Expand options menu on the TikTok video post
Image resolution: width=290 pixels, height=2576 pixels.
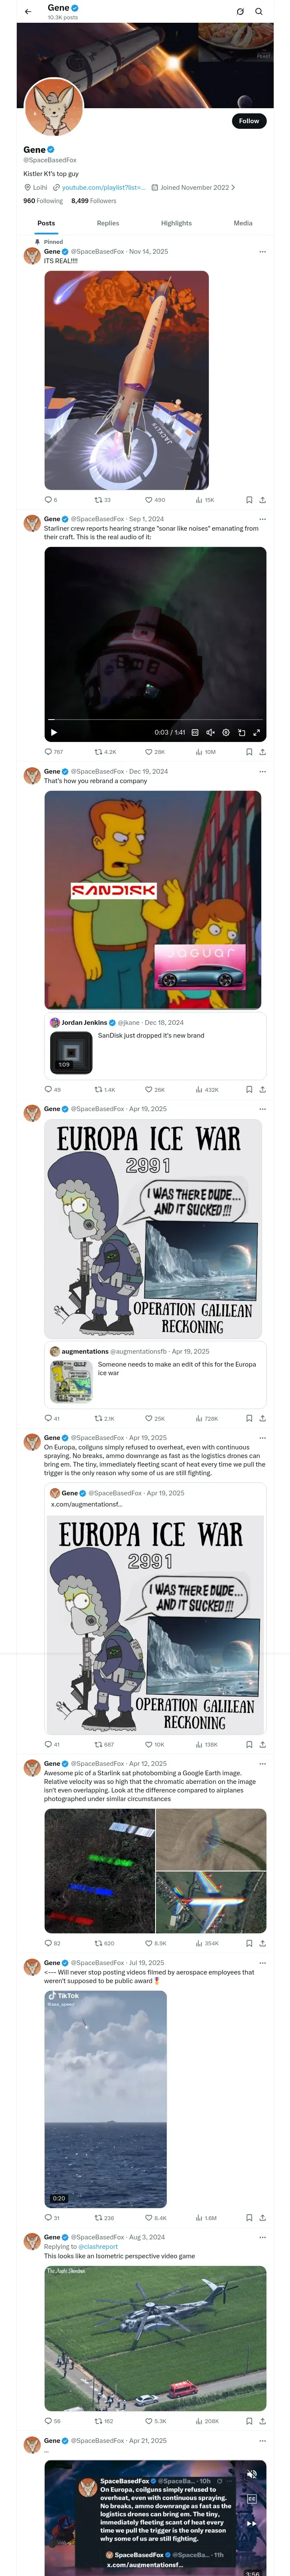pos(262,1963)
